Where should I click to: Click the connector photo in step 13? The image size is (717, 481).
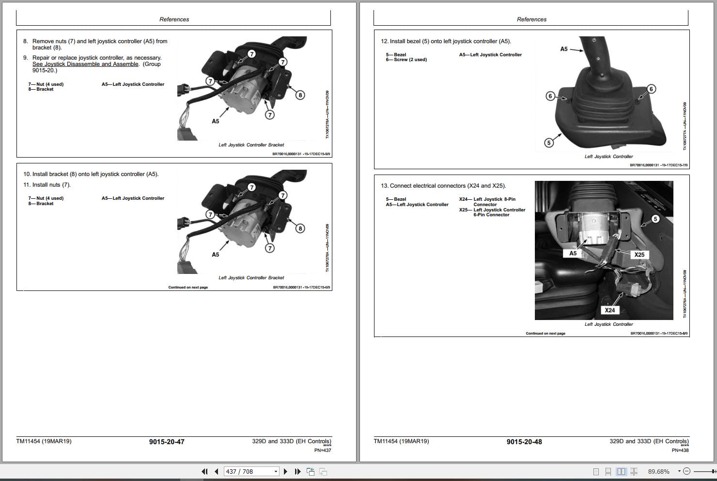pos(604,250)
